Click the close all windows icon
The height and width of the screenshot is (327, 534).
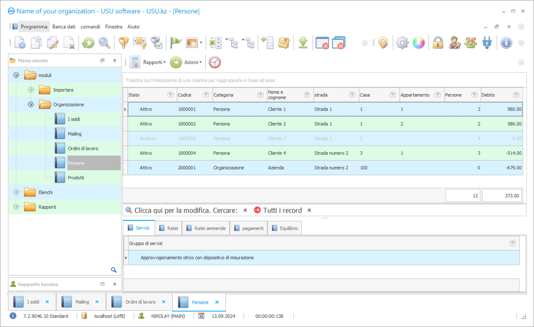(x=339, y=43)
